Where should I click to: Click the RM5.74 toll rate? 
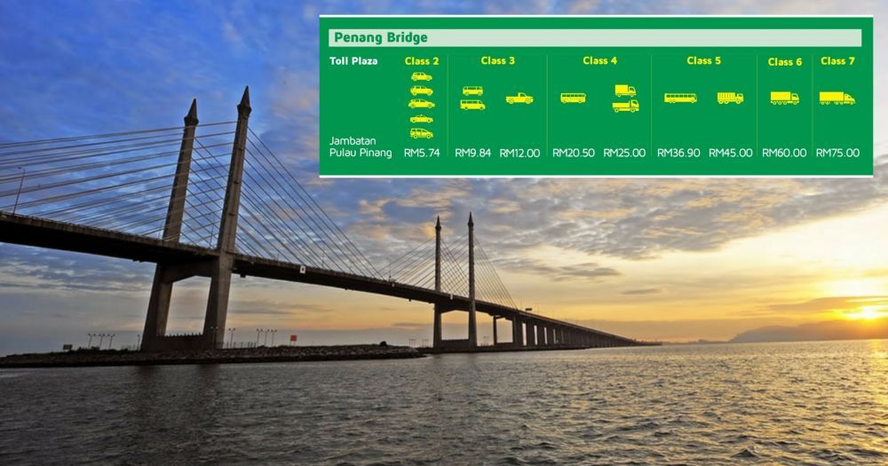pyautogui.click(x=422, y=153)
